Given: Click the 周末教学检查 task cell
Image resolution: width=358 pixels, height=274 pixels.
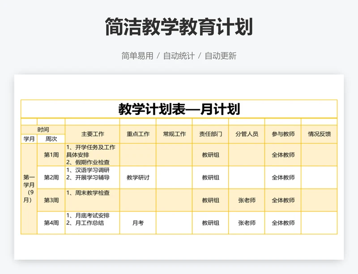Looking at the screenshot, I should point(93,200).
